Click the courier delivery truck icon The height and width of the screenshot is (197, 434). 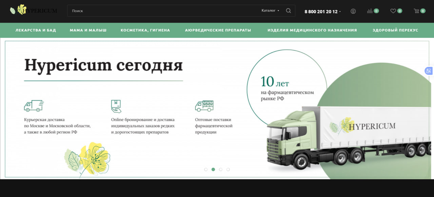click(34, 106)
